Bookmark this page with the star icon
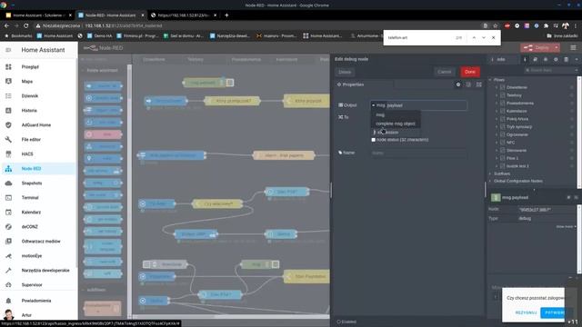This screenshot has width=582, height=327. click(x=495, y=25)
